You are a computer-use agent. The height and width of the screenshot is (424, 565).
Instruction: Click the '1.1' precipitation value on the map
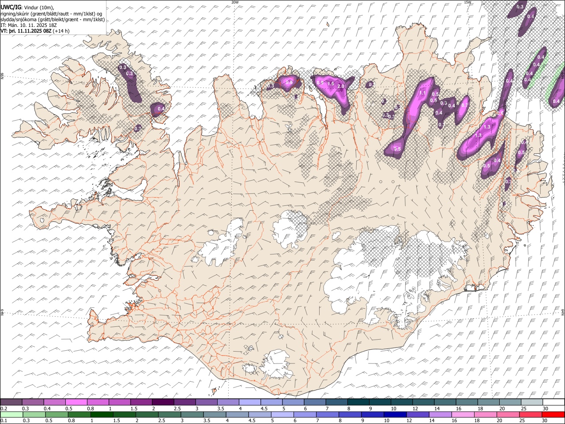[x=422, y=93]
